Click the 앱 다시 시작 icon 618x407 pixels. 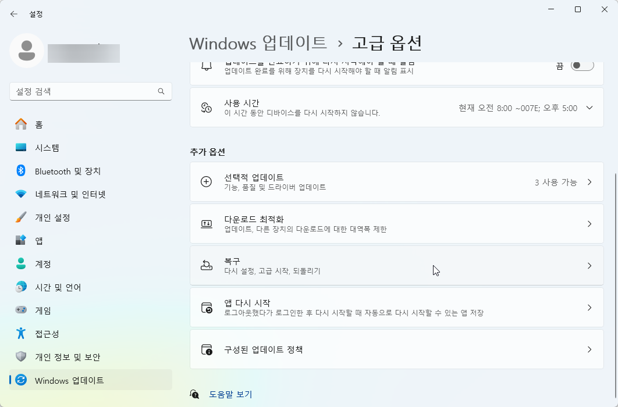pyautogui.click(x=207, y=308)
